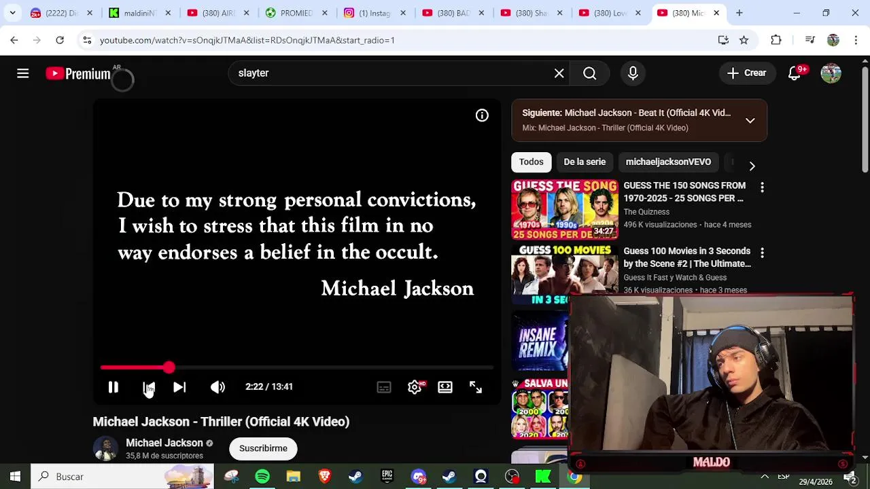Go back to previous video
This screenshot has width=870, height=489.
pyautogui.click(x=149, y=386)
